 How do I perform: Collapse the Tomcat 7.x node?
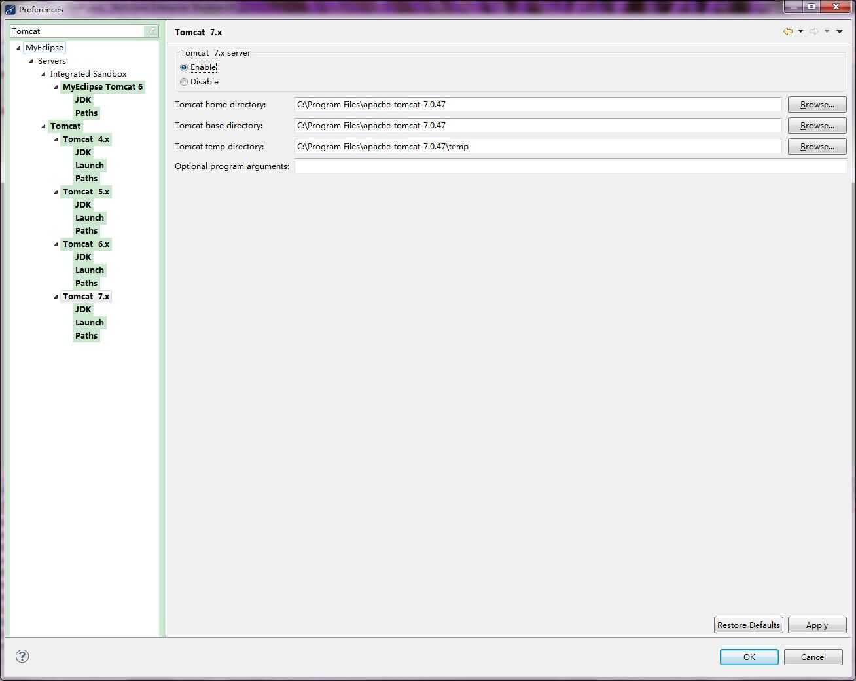pos(56,297)
